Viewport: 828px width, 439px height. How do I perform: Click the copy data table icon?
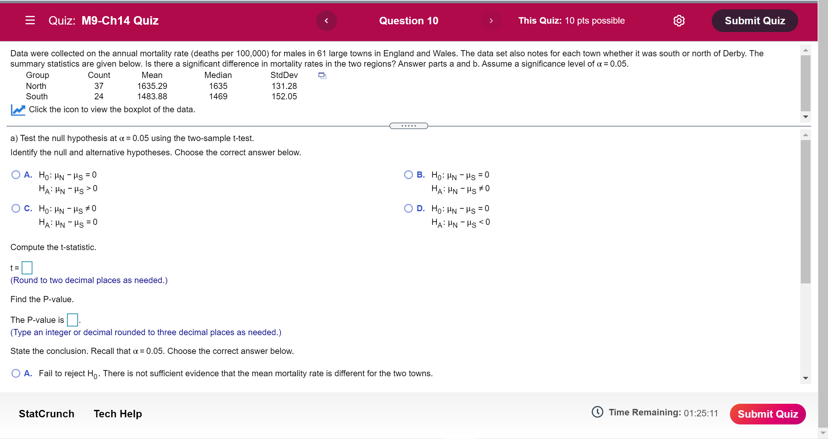(x=322, y=76)
